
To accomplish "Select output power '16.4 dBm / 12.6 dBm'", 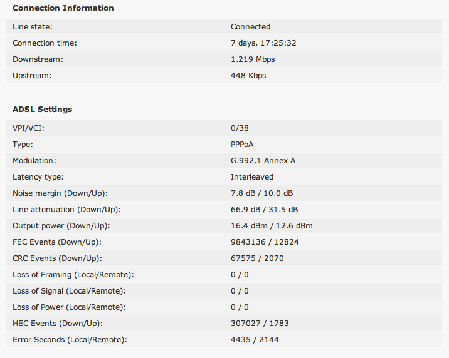I will (x=272, y=226).
